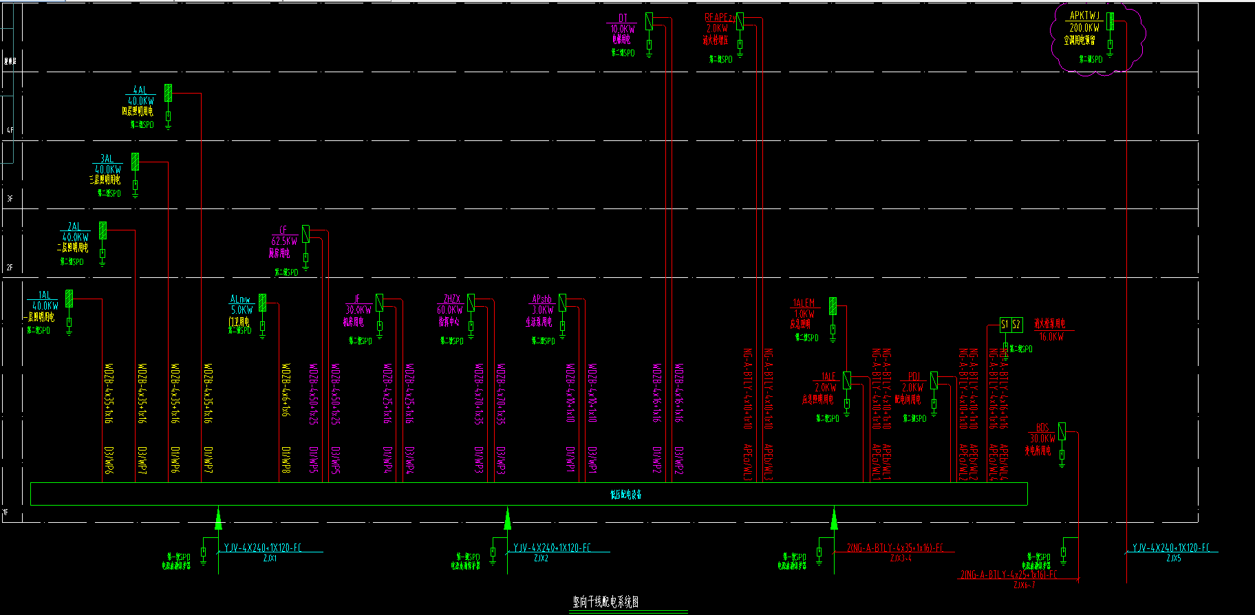This screenshot has height=615, width=1255.
Task: Select the 1ALE panel box symbol
Action: (847, 380)
